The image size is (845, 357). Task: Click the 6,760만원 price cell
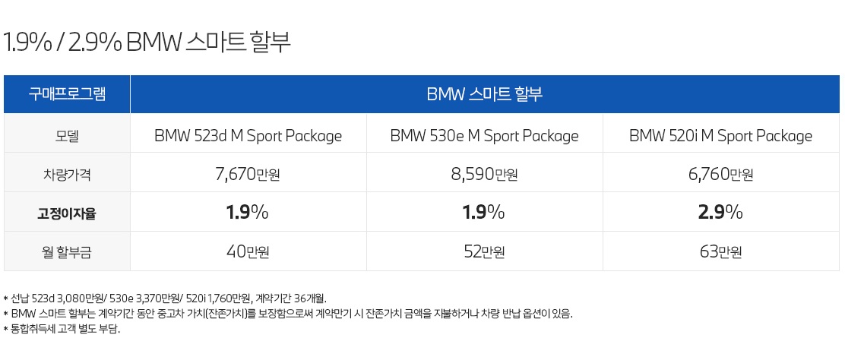point(721,174)
